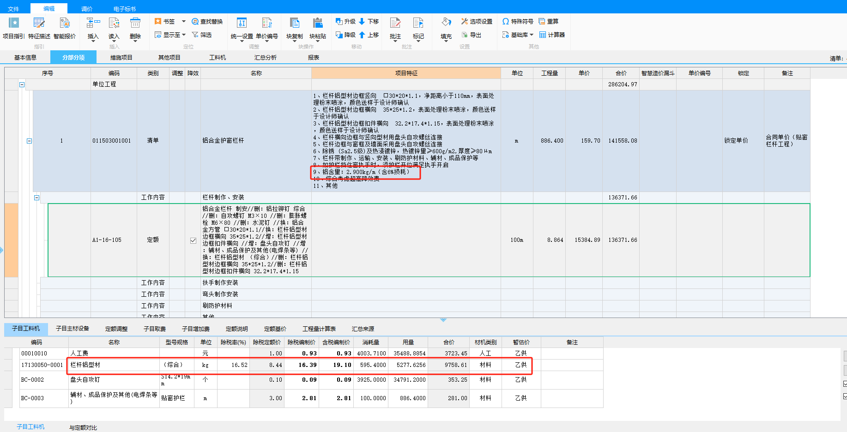Click the 项目特征 column header
The height and width of the screenshot is (432, 847).
click(406, 73)
